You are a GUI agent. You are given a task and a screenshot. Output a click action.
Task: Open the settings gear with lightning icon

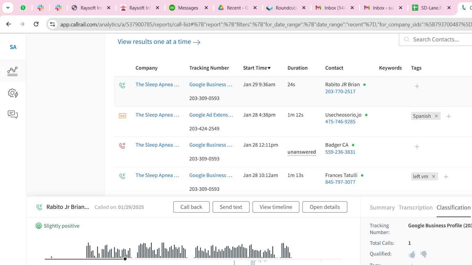pos(13,93)
